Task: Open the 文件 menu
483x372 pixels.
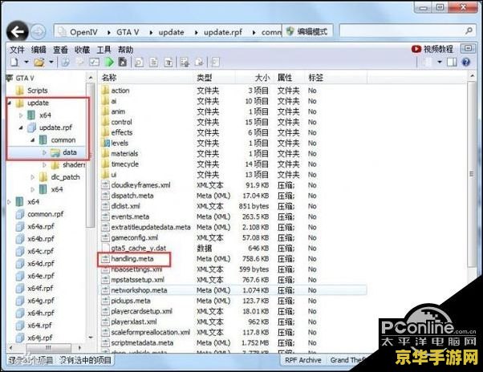Action: [17, 50]
